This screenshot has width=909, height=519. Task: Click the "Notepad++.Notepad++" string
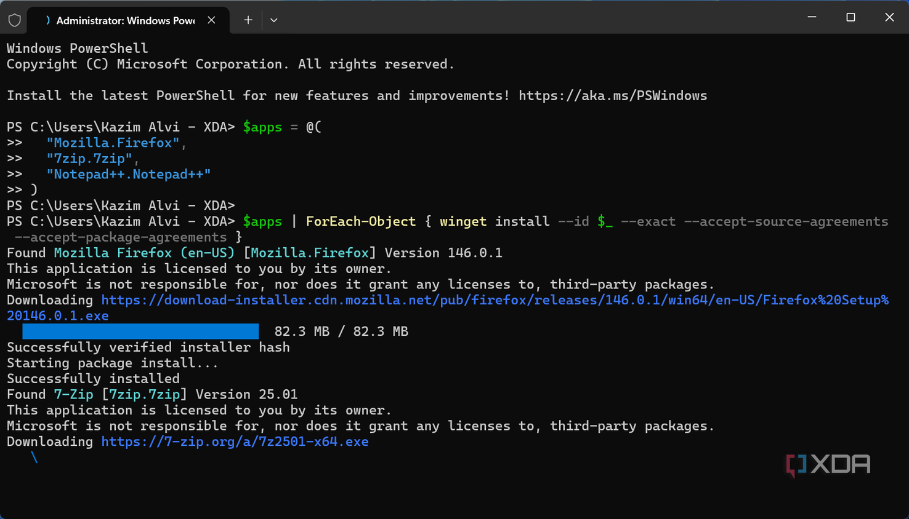(129, 174)
